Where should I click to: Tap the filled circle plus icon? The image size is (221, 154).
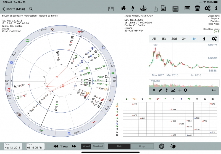[x=185, y=90]
